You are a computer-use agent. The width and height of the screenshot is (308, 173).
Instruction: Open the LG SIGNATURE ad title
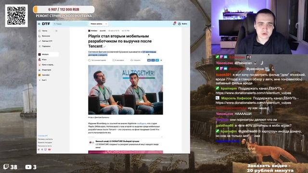117,141
